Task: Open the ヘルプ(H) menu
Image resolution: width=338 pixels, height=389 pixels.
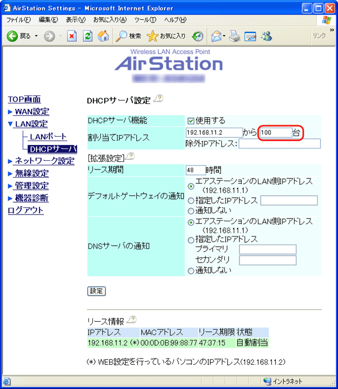Action: point(175,20)
